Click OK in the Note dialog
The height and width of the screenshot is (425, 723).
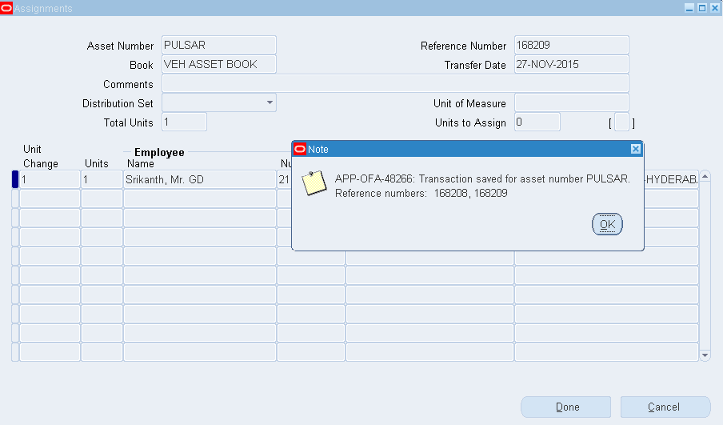[607, 225]
